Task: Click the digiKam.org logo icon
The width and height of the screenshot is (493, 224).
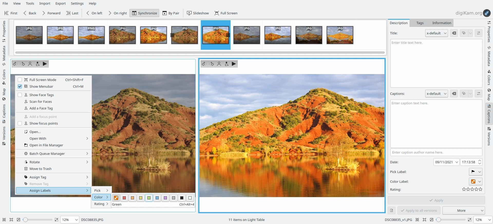Action: [x=487, y=13]
